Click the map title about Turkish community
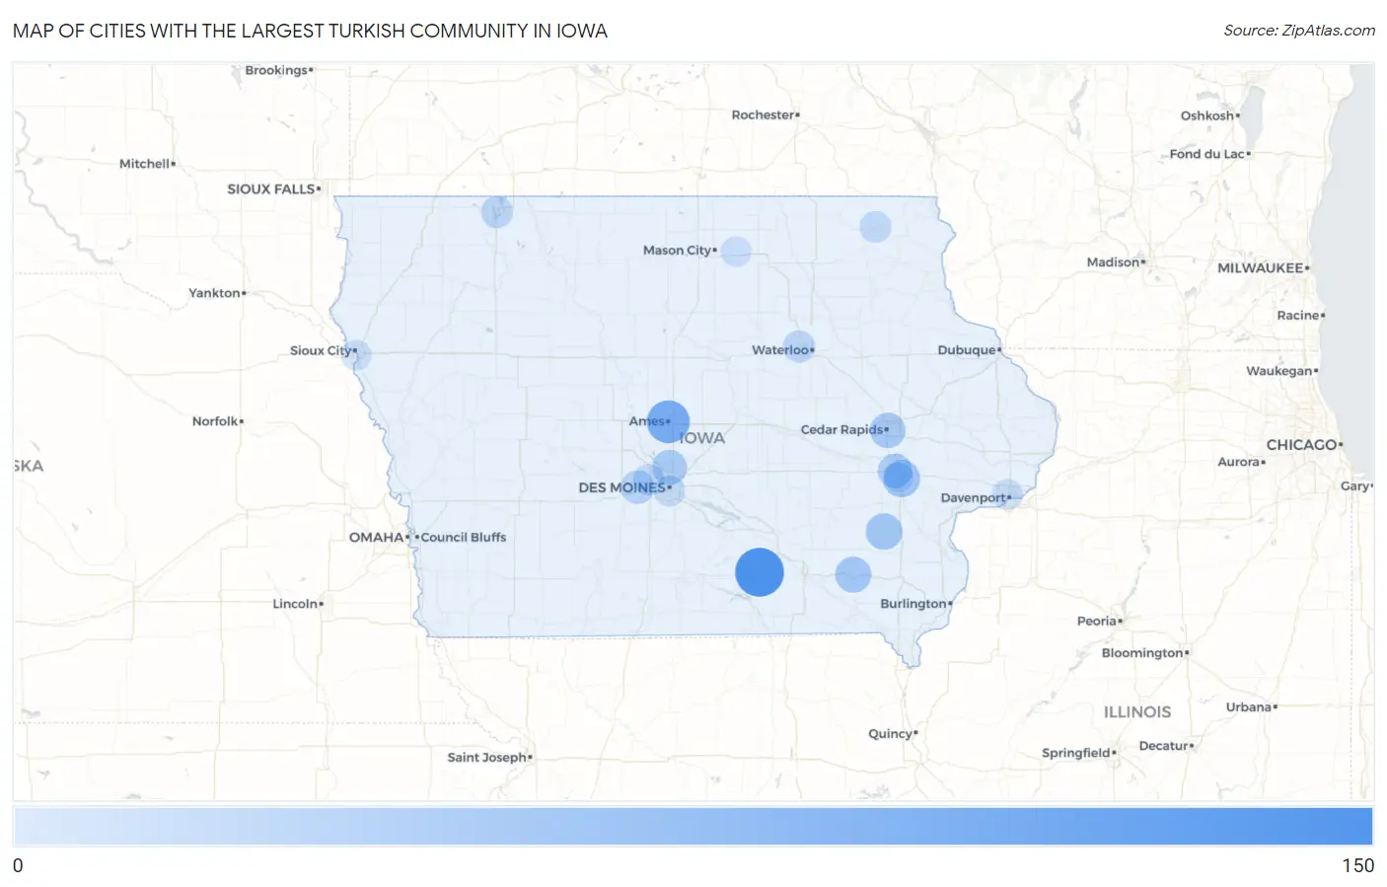1387x887 pixels. click(310, 31)
